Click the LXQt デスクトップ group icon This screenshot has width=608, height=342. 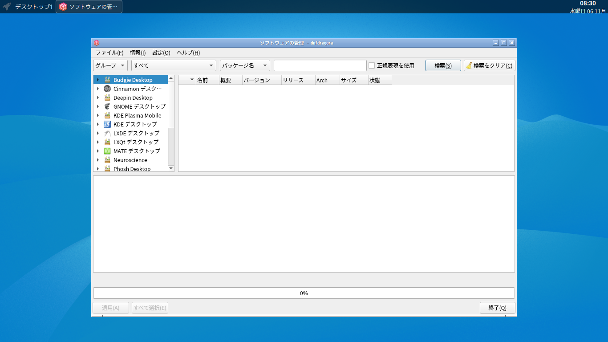(107, 142)
